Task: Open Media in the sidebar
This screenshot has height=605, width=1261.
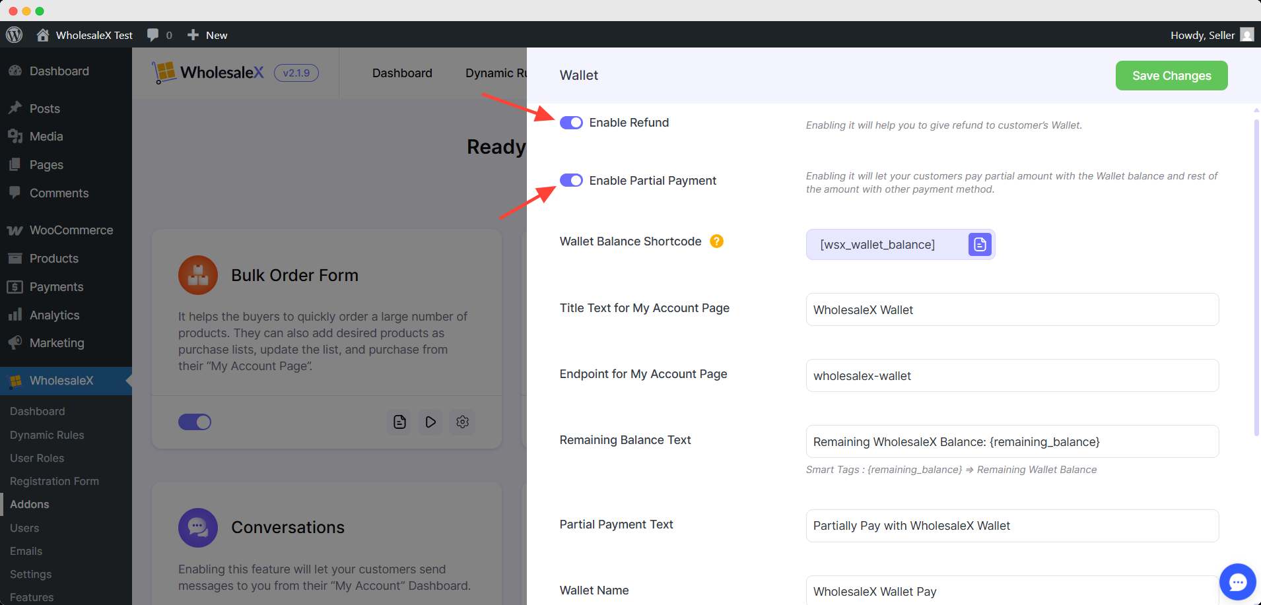Action: pos(66,137)
